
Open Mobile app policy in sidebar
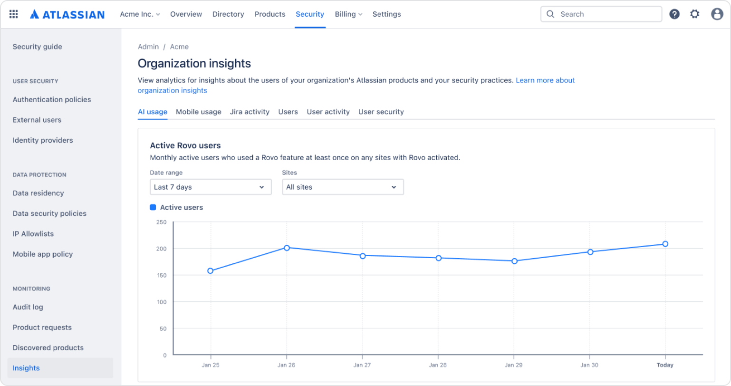(43, 254)
